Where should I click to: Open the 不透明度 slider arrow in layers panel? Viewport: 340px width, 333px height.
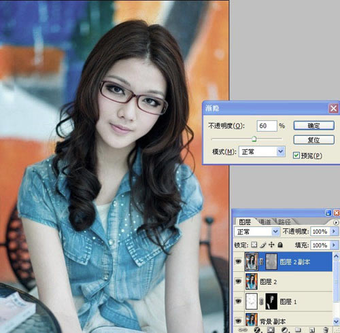click(334, 232)
